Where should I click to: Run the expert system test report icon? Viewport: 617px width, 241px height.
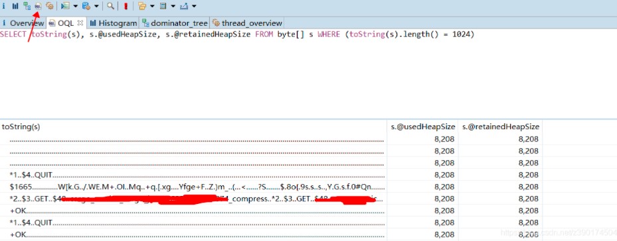[65, 6]
